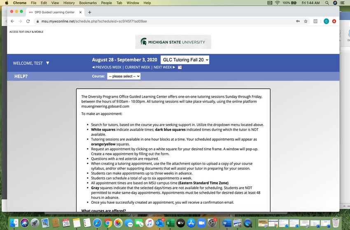
Task: Click the Michigan State University logo
Action: pyautogui.click(x=173, y=42)
